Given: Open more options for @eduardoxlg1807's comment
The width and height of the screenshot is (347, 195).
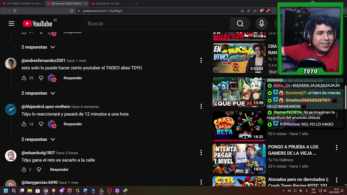Looking at the screenshot, I should tap(201, 153).
